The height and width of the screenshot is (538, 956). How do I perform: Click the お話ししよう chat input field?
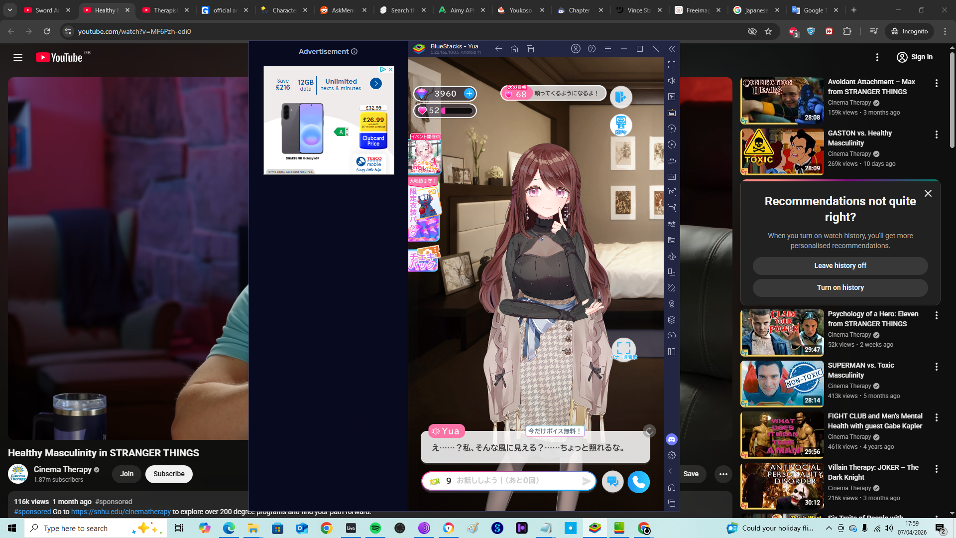click(x=508, y=481)
